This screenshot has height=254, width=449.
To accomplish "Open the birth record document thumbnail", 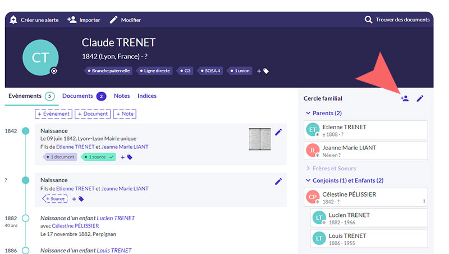I will (259, 138).
